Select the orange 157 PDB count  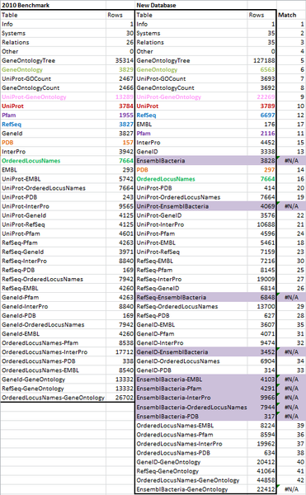(120, 143)
